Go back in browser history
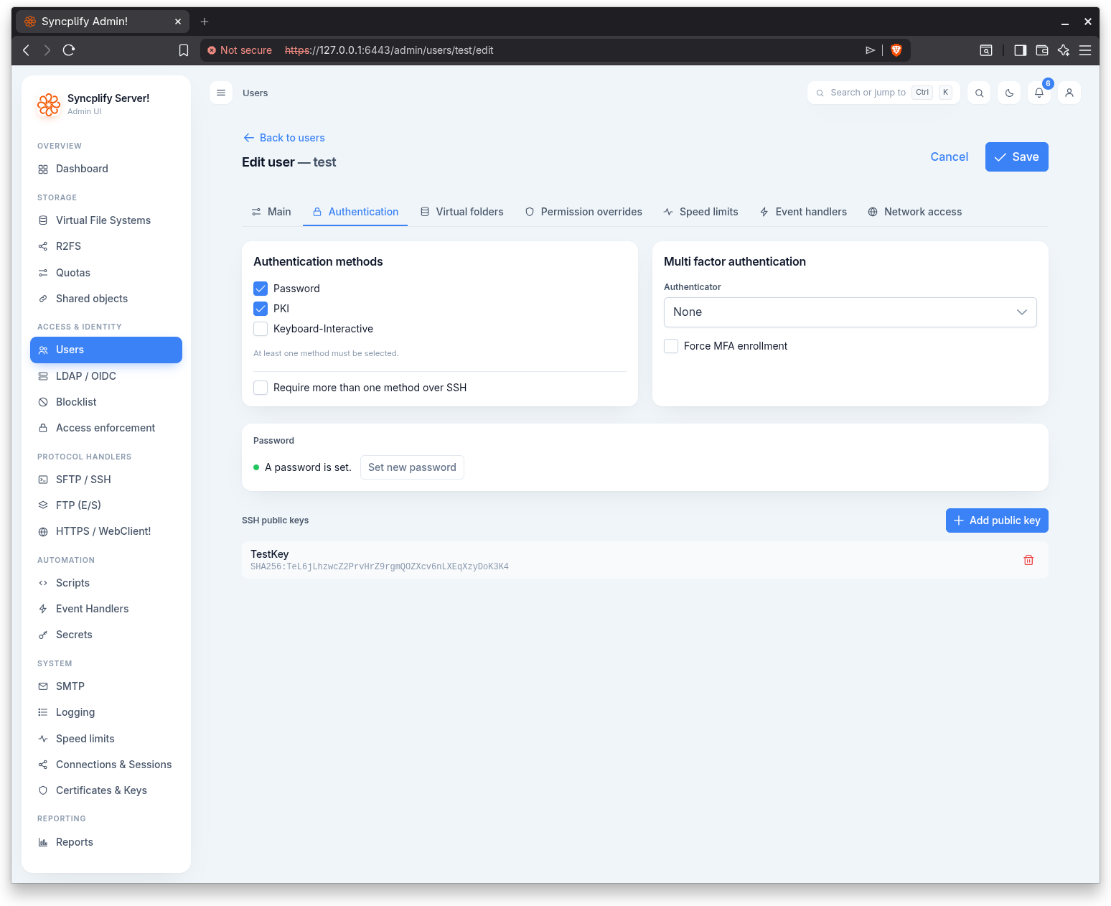The height and width of the screenshot is (906, 1111). (27, 50)
